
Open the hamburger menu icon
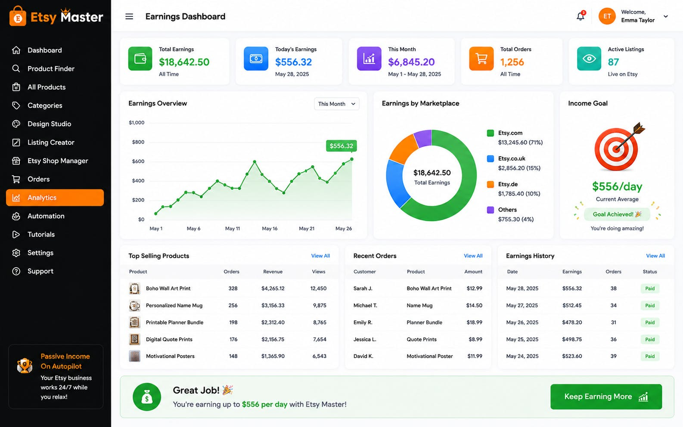pyautogui.click(x=129, y=16)
